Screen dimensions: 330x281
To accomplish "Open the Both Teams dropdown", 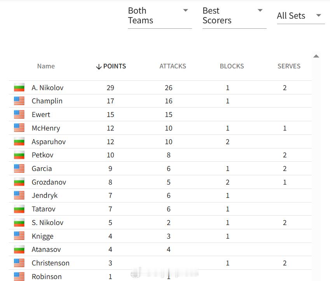I will pyautogui.click(x=160, y=16).
